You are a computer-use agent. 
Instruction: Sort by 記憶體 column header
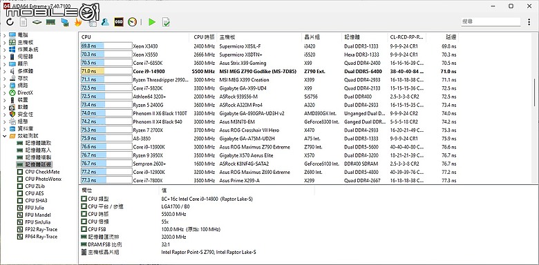[365, 37]
